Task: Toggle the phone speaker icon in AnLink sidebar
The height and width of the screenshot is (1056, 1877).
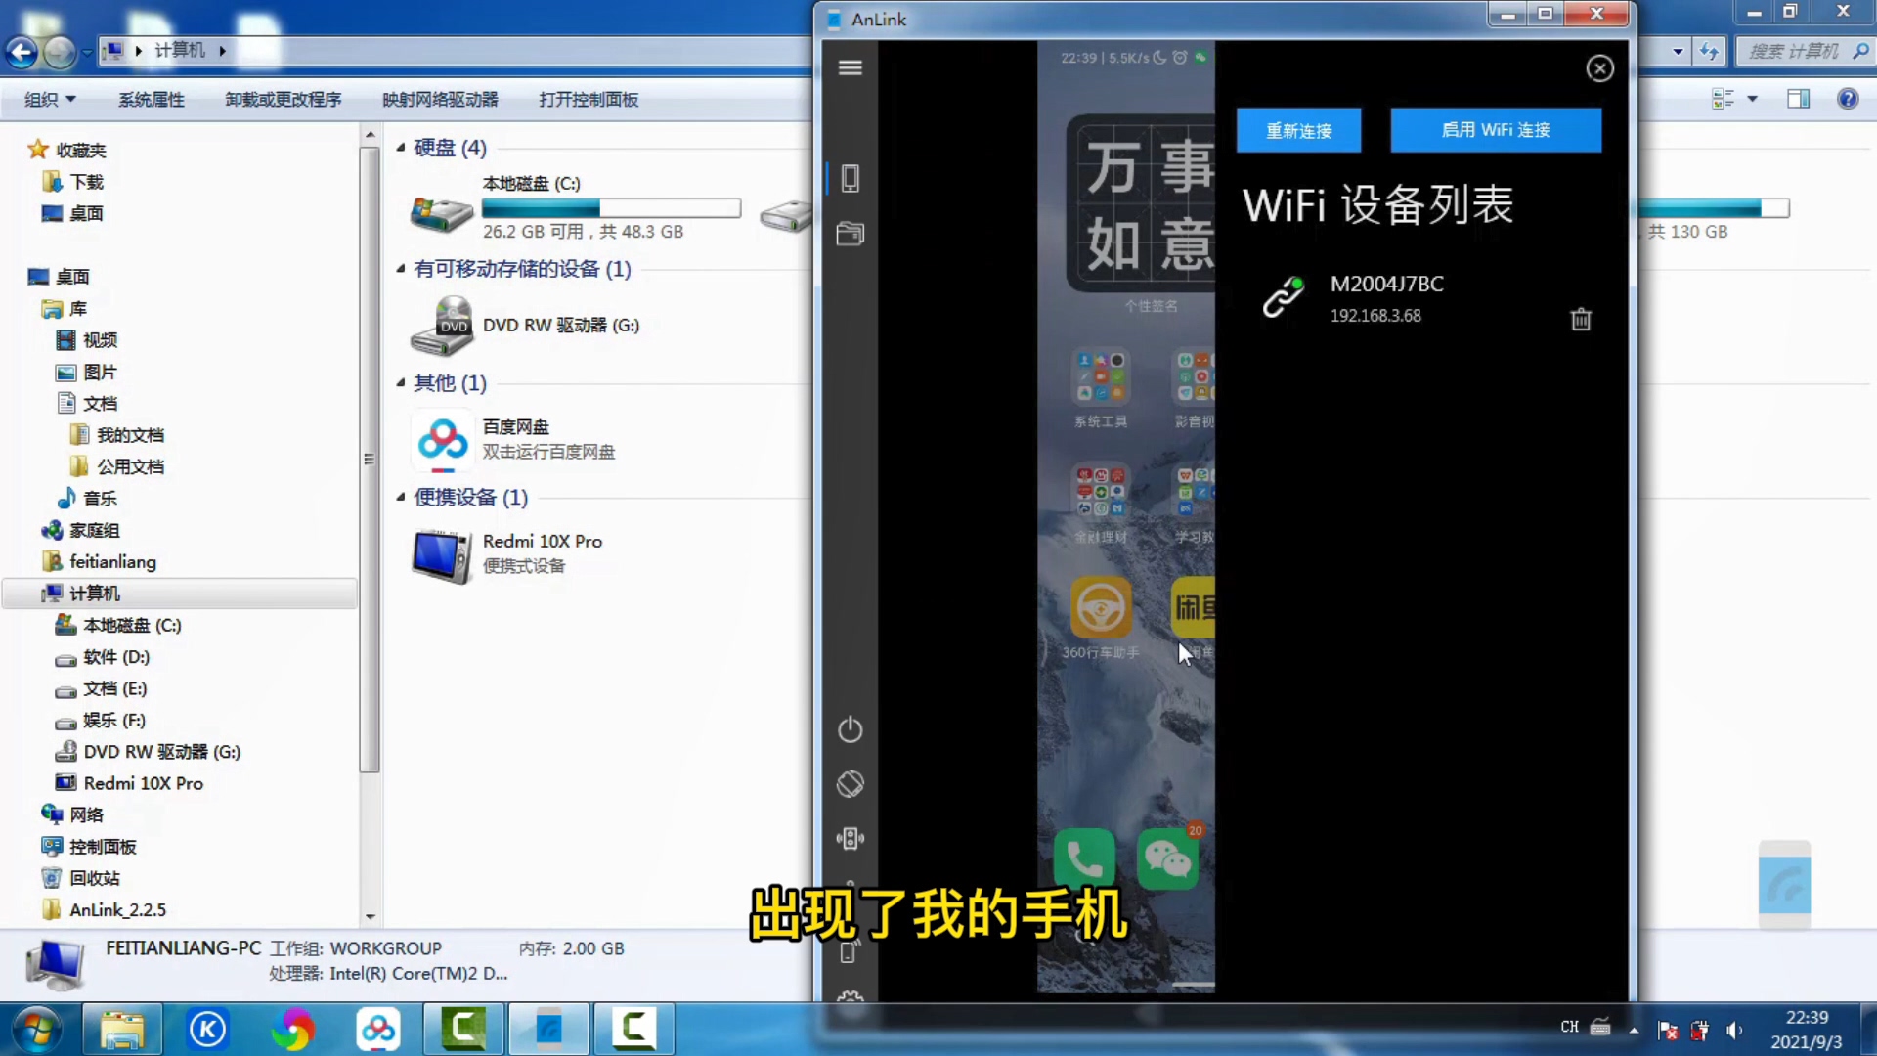Action: 850,838
